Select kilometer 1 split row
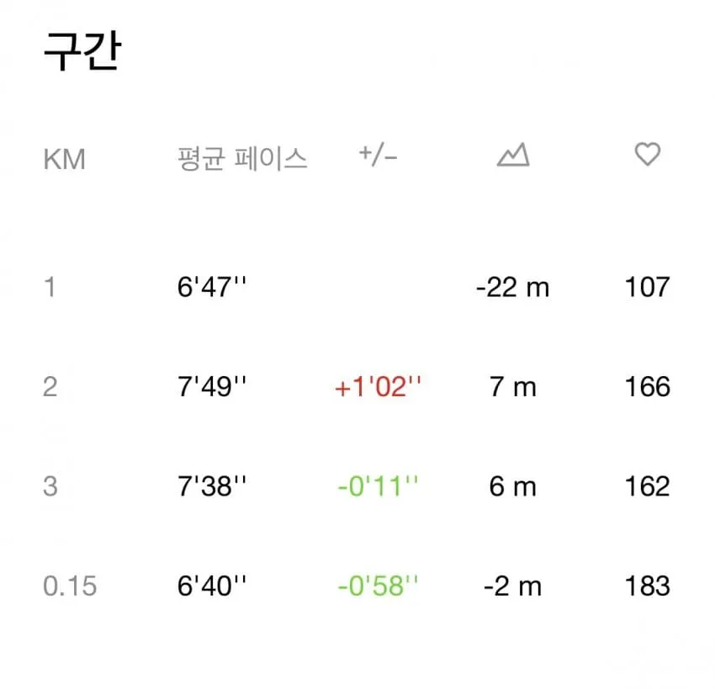The width and height of the screenshot is (715, 689). 357,287
